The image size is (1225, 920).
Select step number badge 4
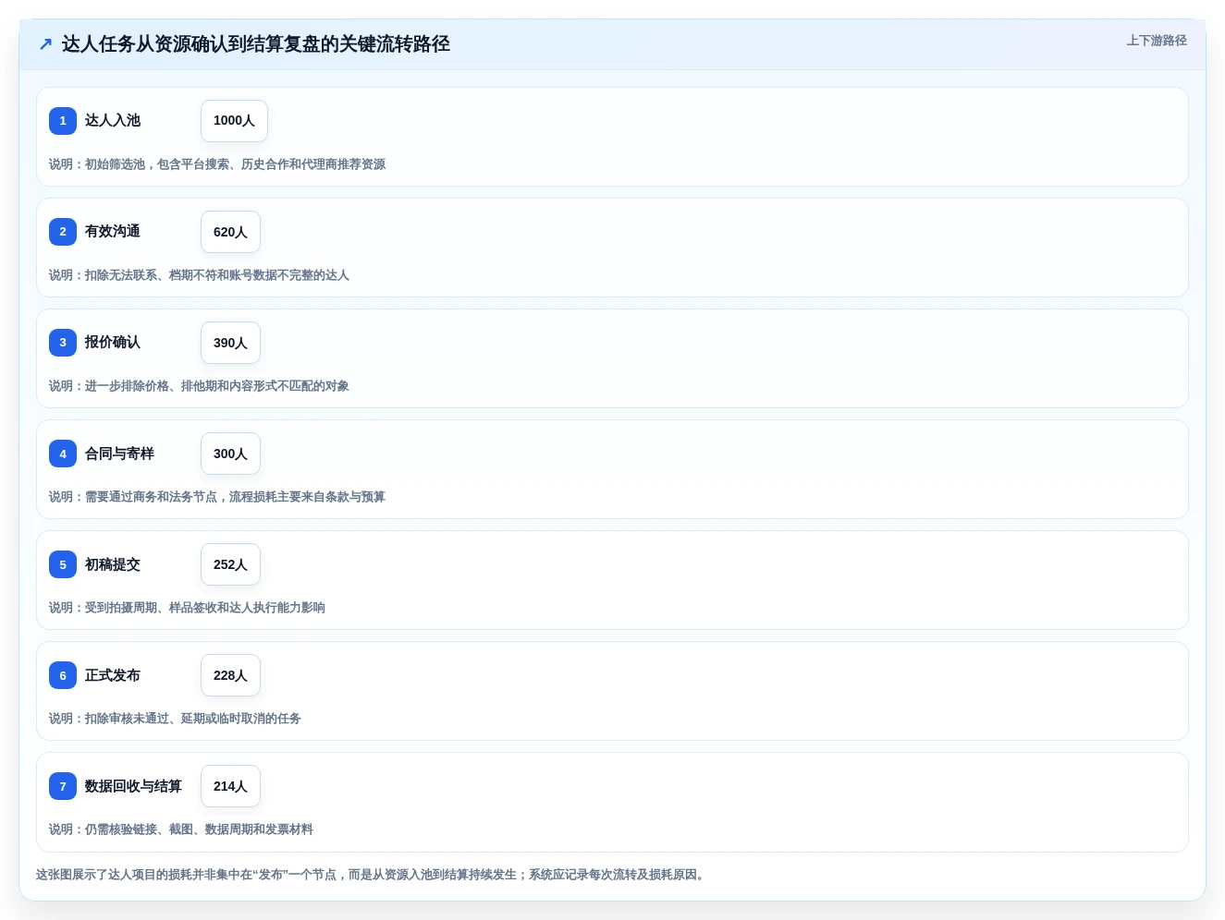[x=63, y=454]
